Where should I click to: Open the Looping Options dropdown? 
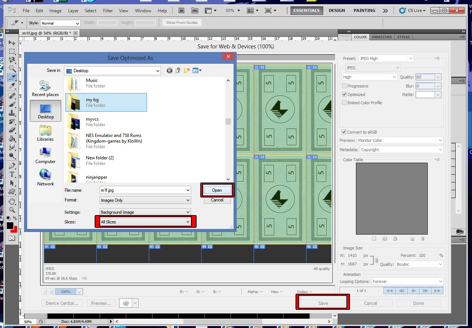pos(407,281)
